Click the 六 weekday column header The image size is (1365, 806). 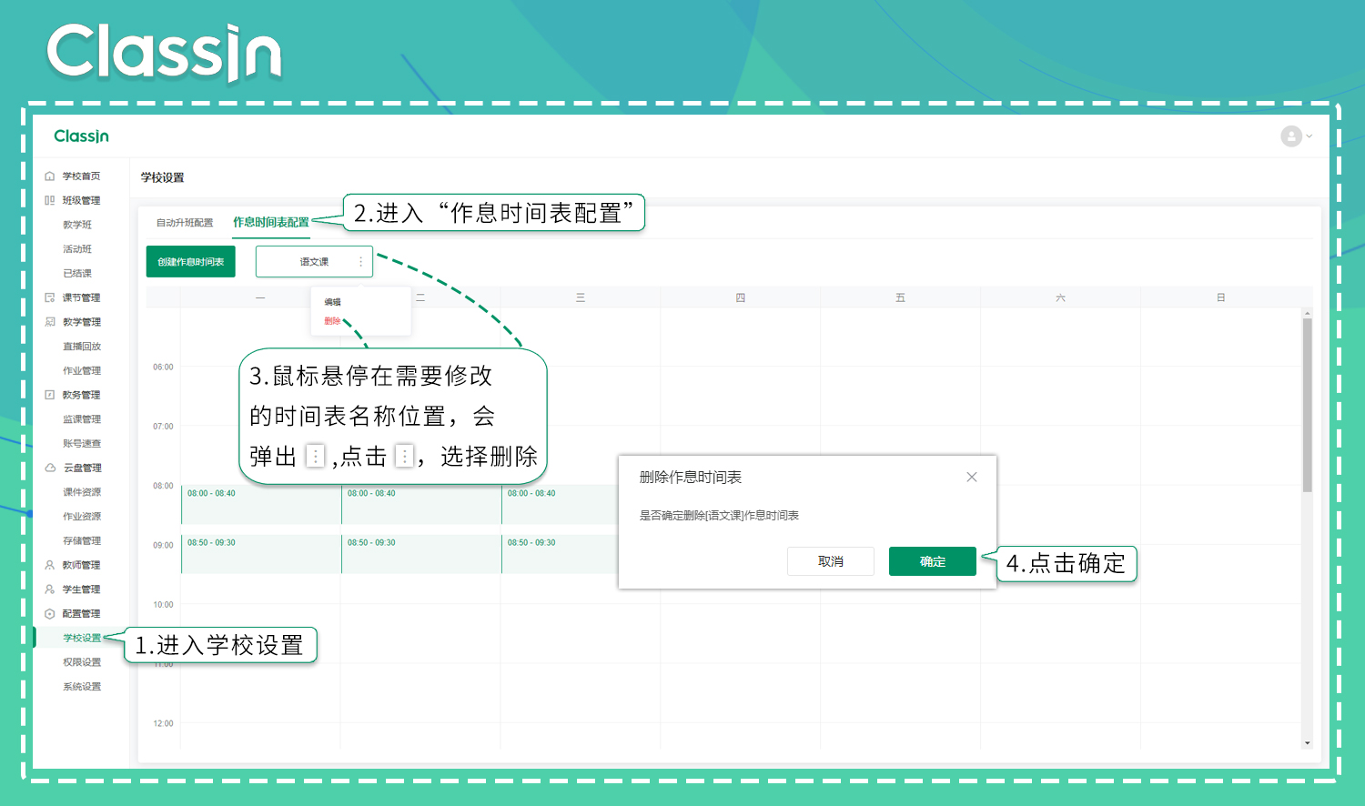(1060, 297)
